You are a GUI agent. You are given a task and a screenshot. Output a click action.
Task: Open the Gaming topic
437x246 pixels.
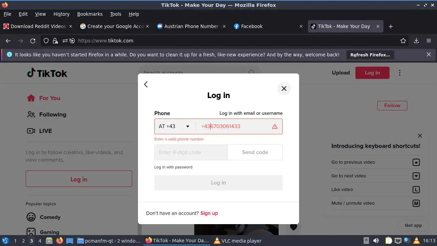point(43,232)
